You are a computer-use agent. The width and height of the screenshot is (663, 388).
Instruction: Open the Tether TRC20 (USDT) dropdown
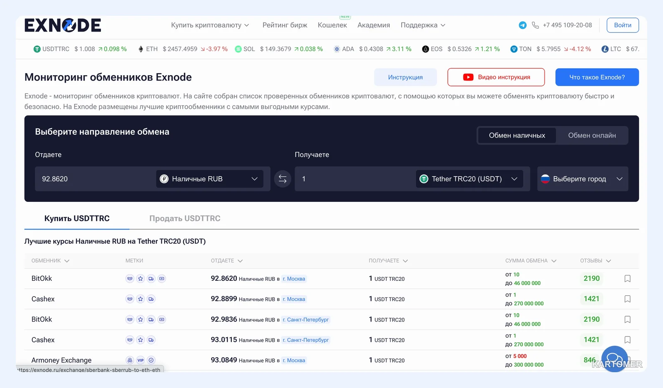[x=469, y=179]
